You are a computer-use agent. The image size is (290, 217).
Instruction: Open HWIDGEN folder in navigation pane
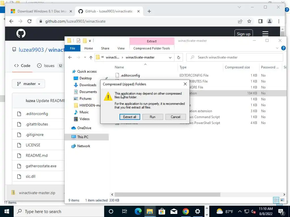click(87, 105)
